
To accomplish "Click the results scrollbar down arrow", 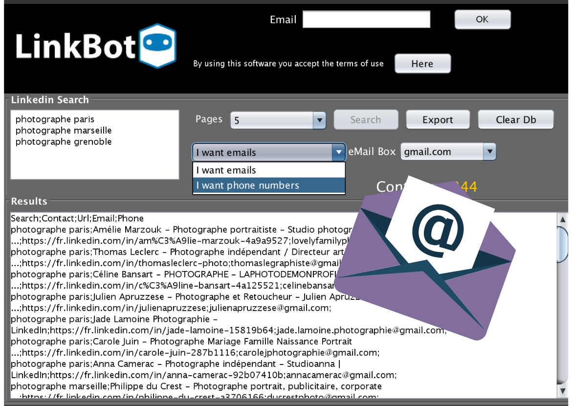I will click(563, 391).
